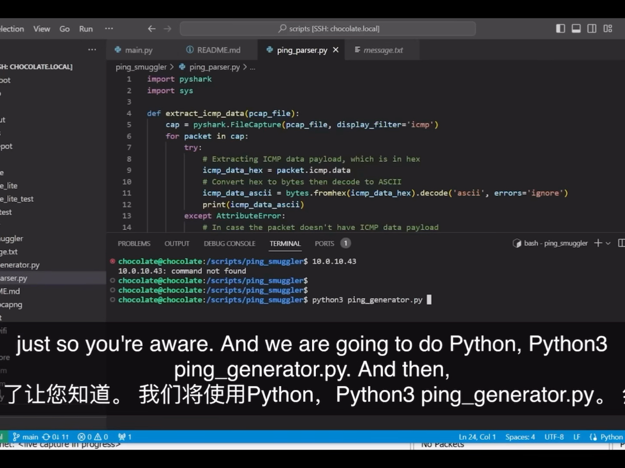Click '10.0.10.43: command not found' terminal output

click(x=182, y=271)
